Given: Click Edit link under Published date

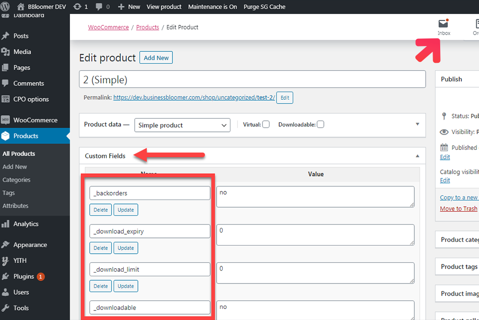Looking at the screenshot, I should [x=445, y=157].
